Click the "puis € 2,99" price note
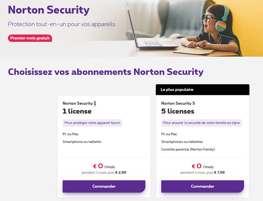The width and height of the screenshot is (263, 201). (117, 173)
